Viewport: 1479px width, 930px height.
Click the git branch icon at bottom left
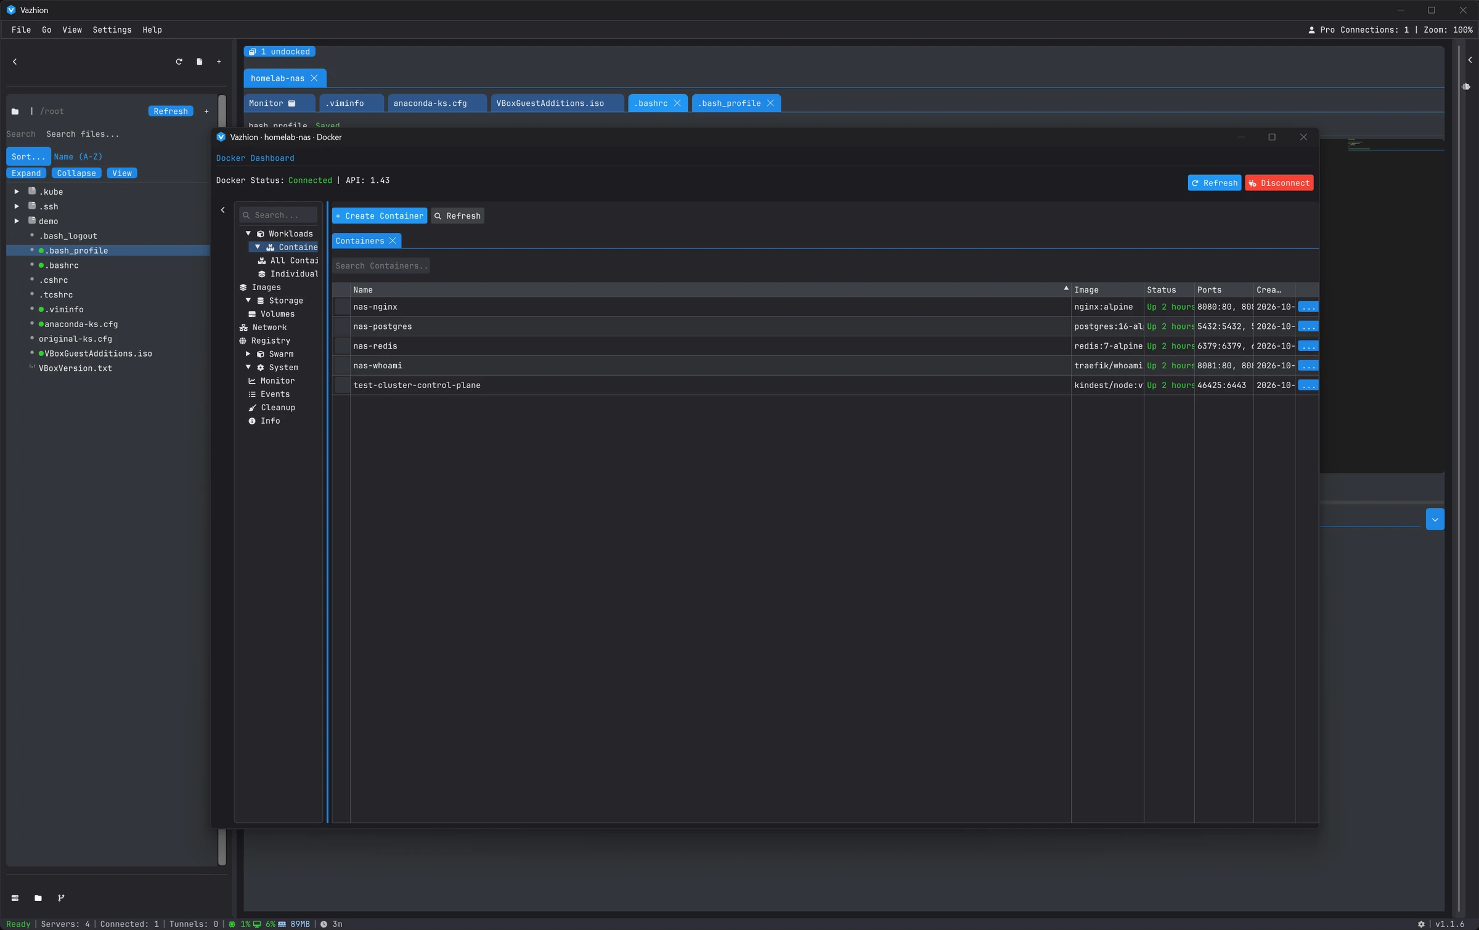point(61,898)
